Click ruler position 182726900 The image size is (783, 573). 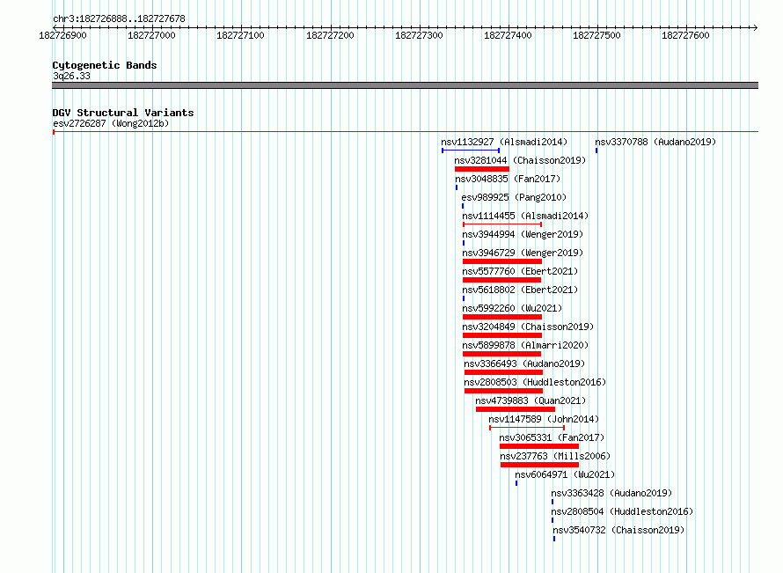coord(62,35)
